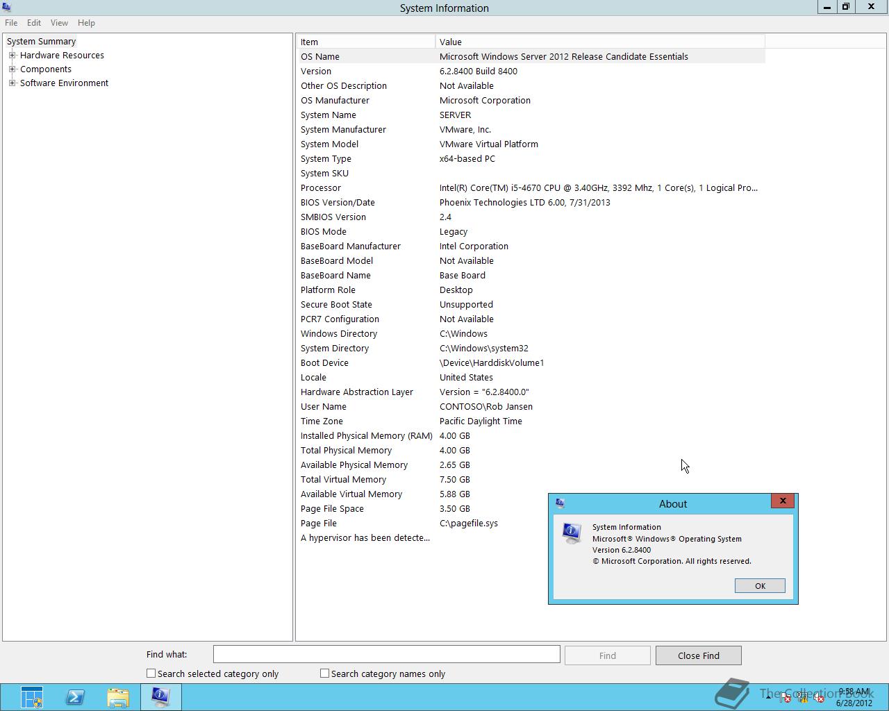Select the Boot Device row
Viewport: 889px width, 711px height.
[531, 362]
